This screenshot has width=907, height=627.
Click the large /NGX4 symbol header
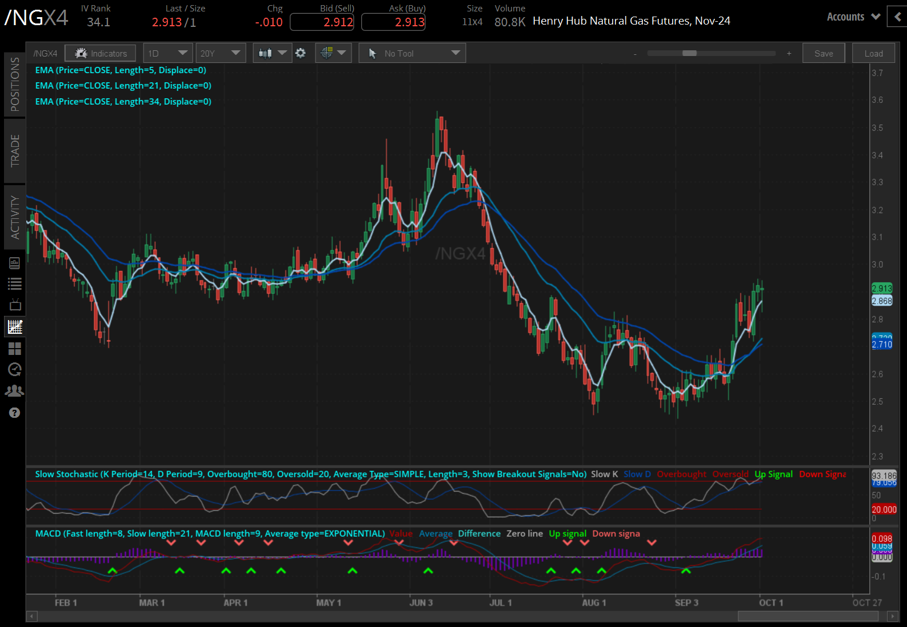click(x=36, y=17)
